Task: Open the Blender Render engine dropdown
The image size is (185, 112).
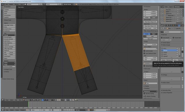Action: pos(68,4)
